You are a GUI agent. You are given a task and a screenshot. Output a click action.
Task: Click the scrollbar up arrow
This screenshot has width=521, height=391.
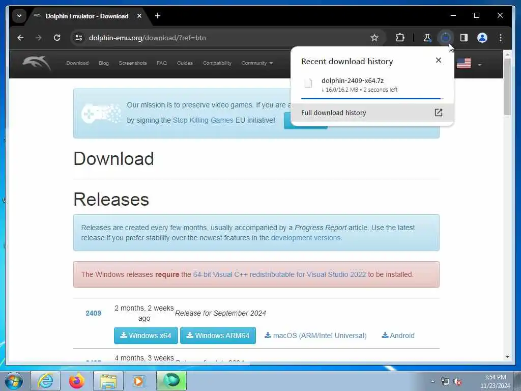(507, 54)
